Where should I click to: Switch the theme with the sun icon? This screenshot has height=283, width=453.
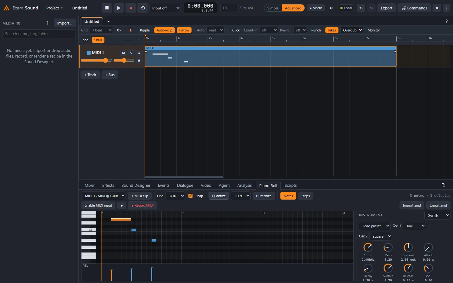click(x=437, y=8)
